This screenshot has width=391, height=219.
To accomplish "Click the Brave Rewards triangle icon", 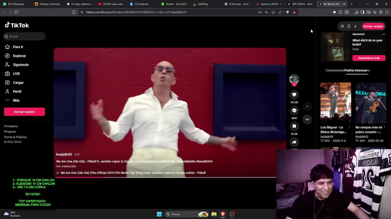I will coord(294,12).
